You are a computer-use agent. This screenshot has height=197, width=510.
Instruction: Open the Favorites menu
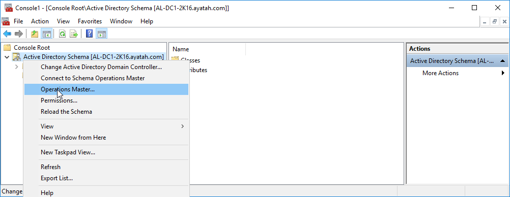90,21
